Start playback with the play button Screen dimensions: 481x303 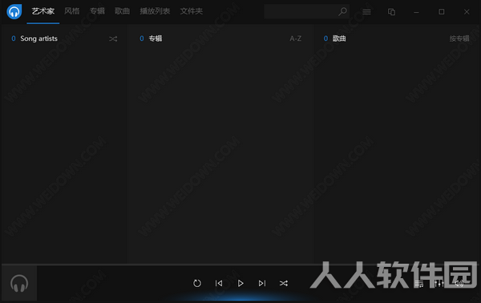[x=240, y=283]
